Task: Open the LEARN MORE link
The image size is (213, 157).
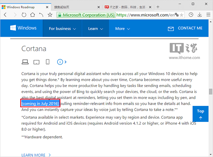Action: coord(36,155)
